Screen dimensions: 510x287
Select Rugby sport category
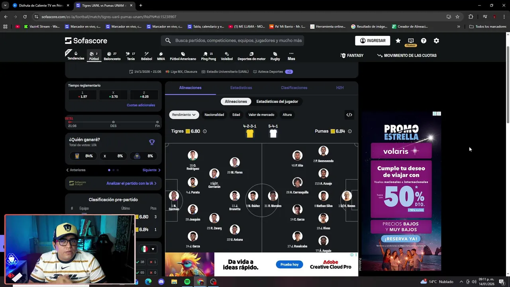pos(275,56)
